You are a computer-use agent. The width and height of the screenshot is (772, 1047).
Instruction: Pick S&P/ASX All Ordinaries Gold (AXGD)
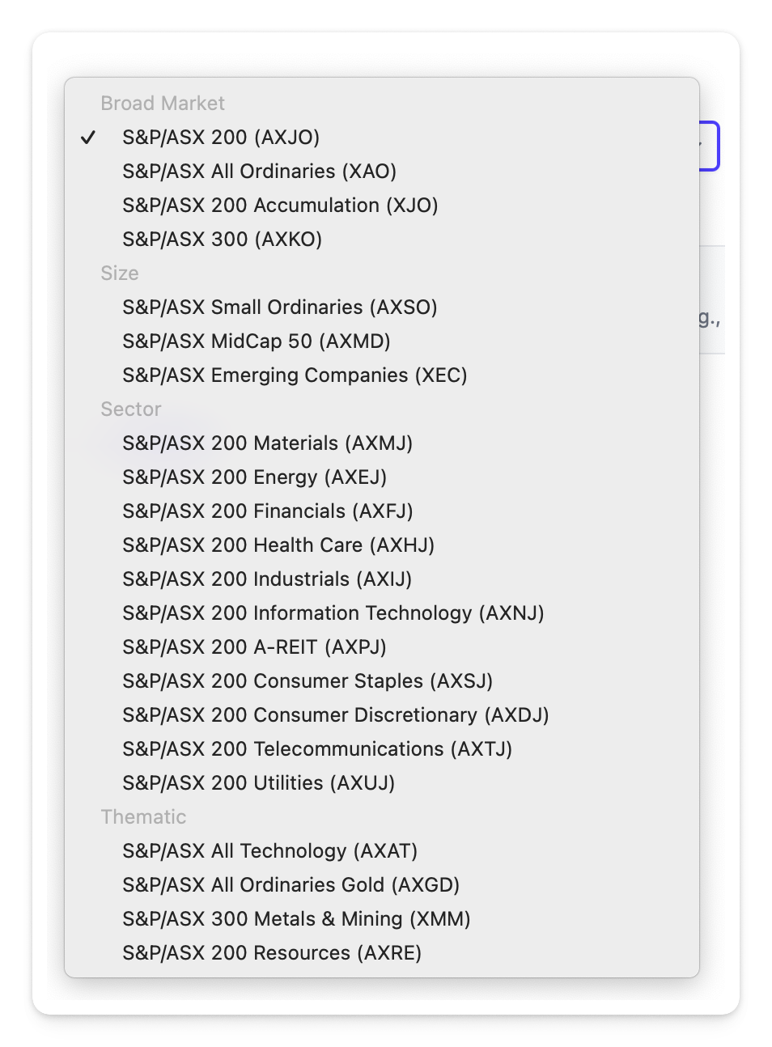[x=291, y=885]
